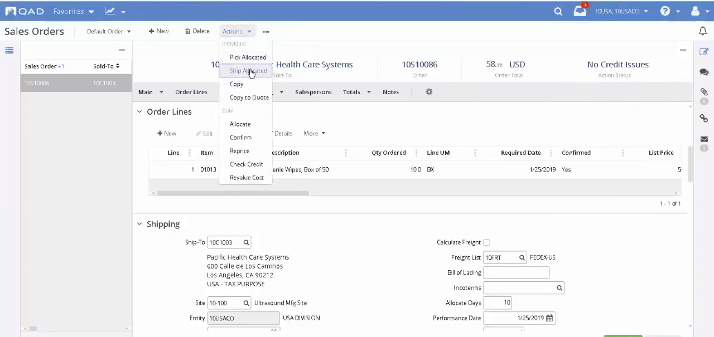
Task: Click the Qty Ordered column header
Action: click(389, 153)
